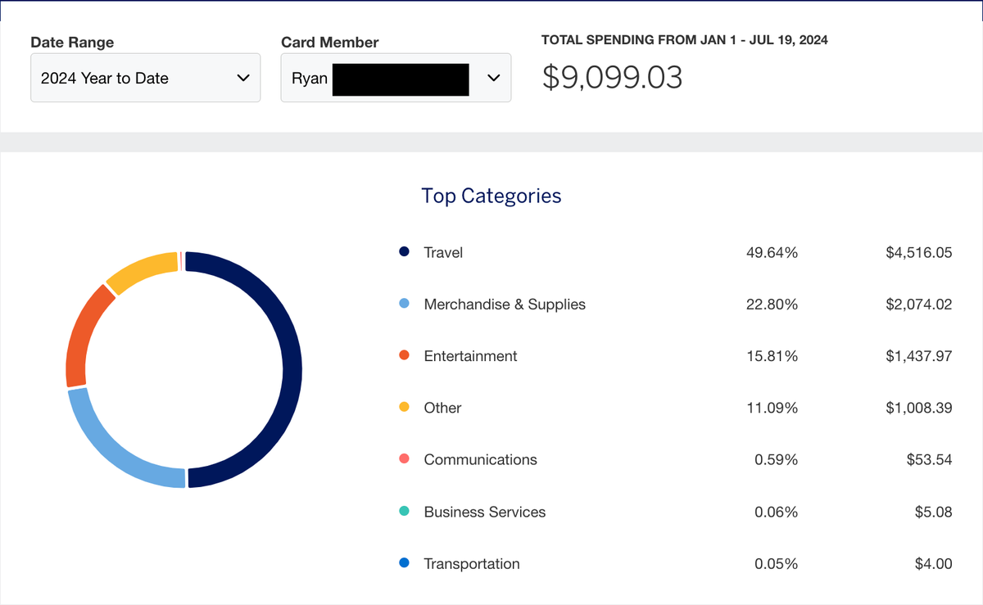The width and height of the screenshot is (983, 605).
Task: Click the orange Entertainment legend dot
Action: pyautogui.click(x=403, y=355)
